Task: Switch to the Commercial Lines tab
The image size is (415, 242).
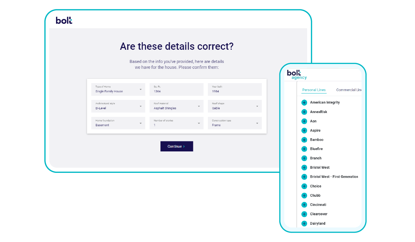Action: [350, 90]
